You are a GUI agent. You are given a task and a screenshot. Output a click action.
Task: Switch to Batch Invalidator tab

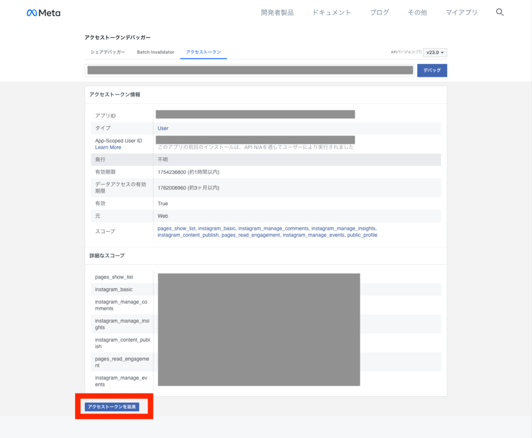pyautogui.click(x=155, y=52)
